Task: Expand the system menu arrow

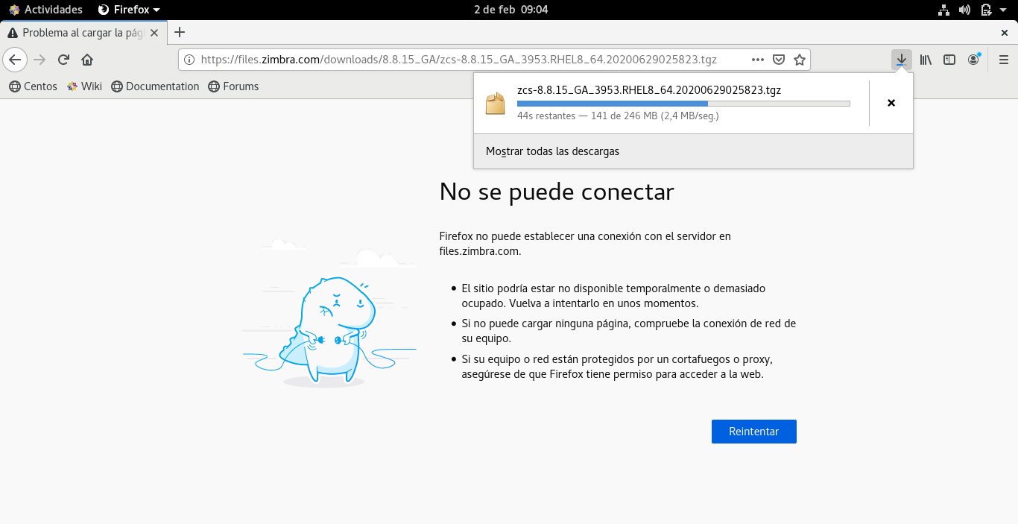Action: (1002, 10)
